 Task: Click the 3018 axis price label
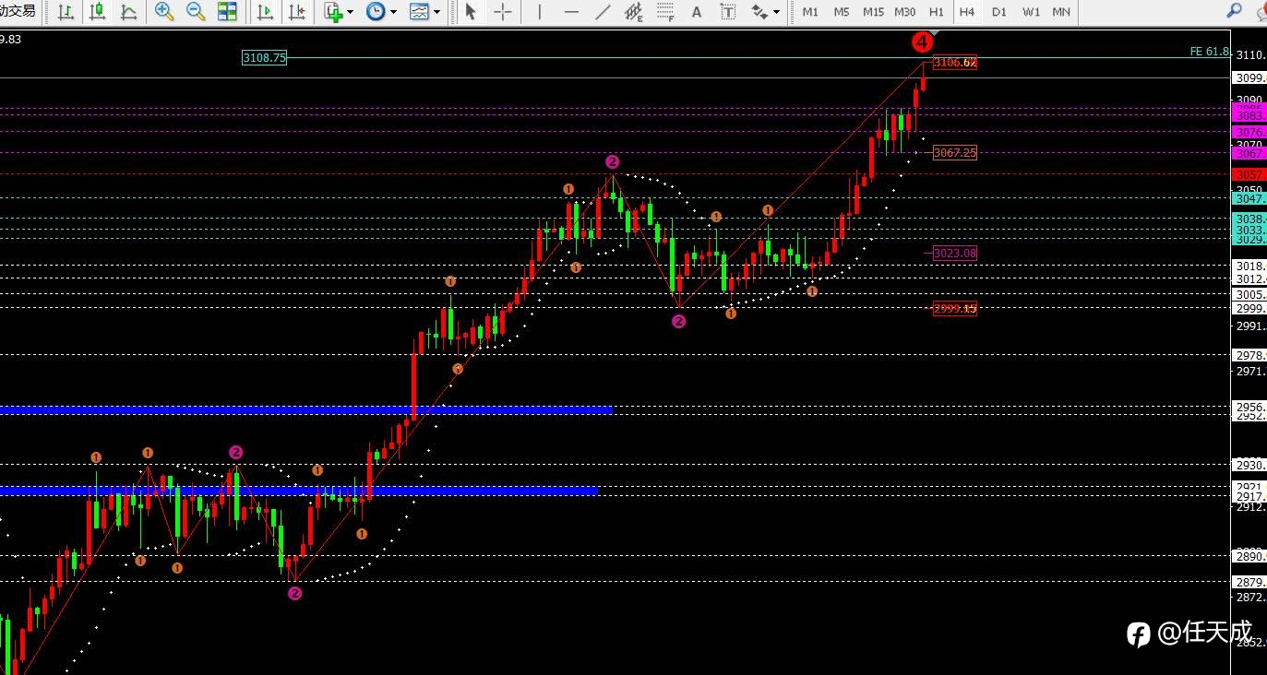pyautogui.click(x=1249, y=266)
